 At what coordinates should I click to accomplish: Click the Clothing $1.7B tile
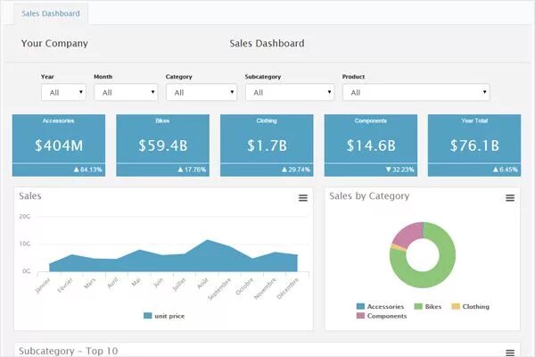click(x=267, y=145)
